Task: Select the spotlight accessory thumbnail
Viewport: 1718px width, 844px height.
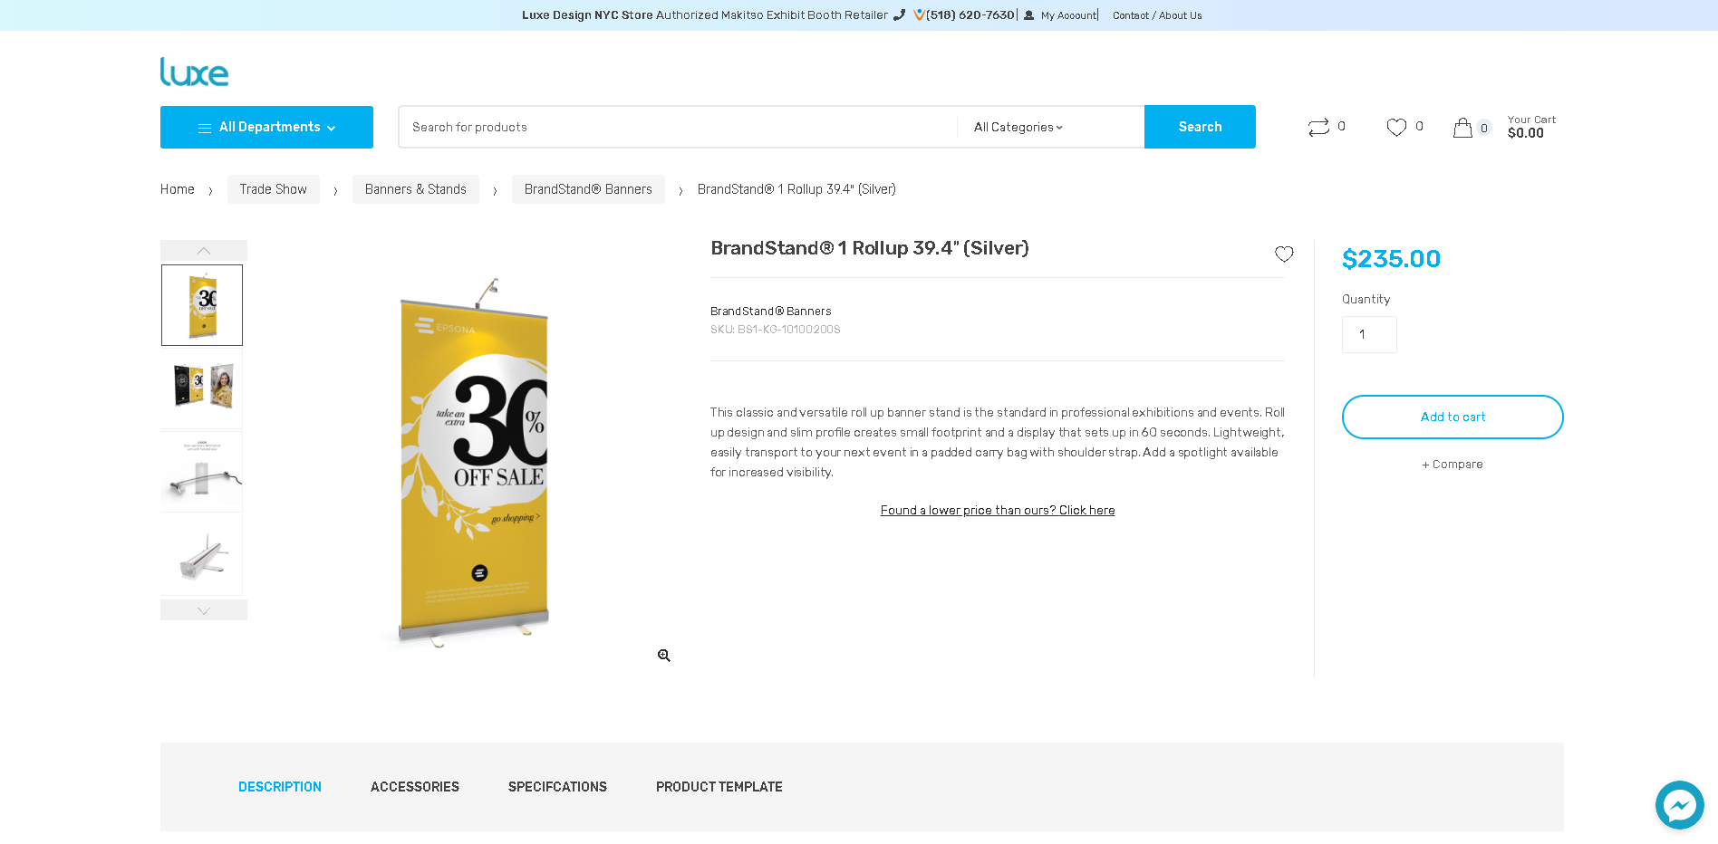Action: pyautogui.click(x=202, y=472)
